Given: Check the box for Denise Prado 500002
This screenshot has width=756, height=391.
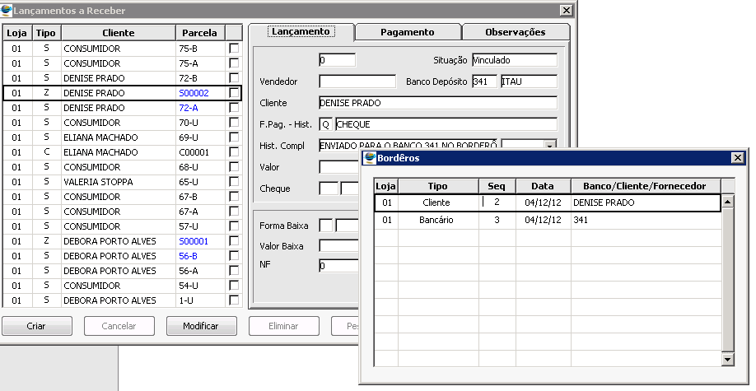Looking at the screenshot, I should (x=234, y=93).
